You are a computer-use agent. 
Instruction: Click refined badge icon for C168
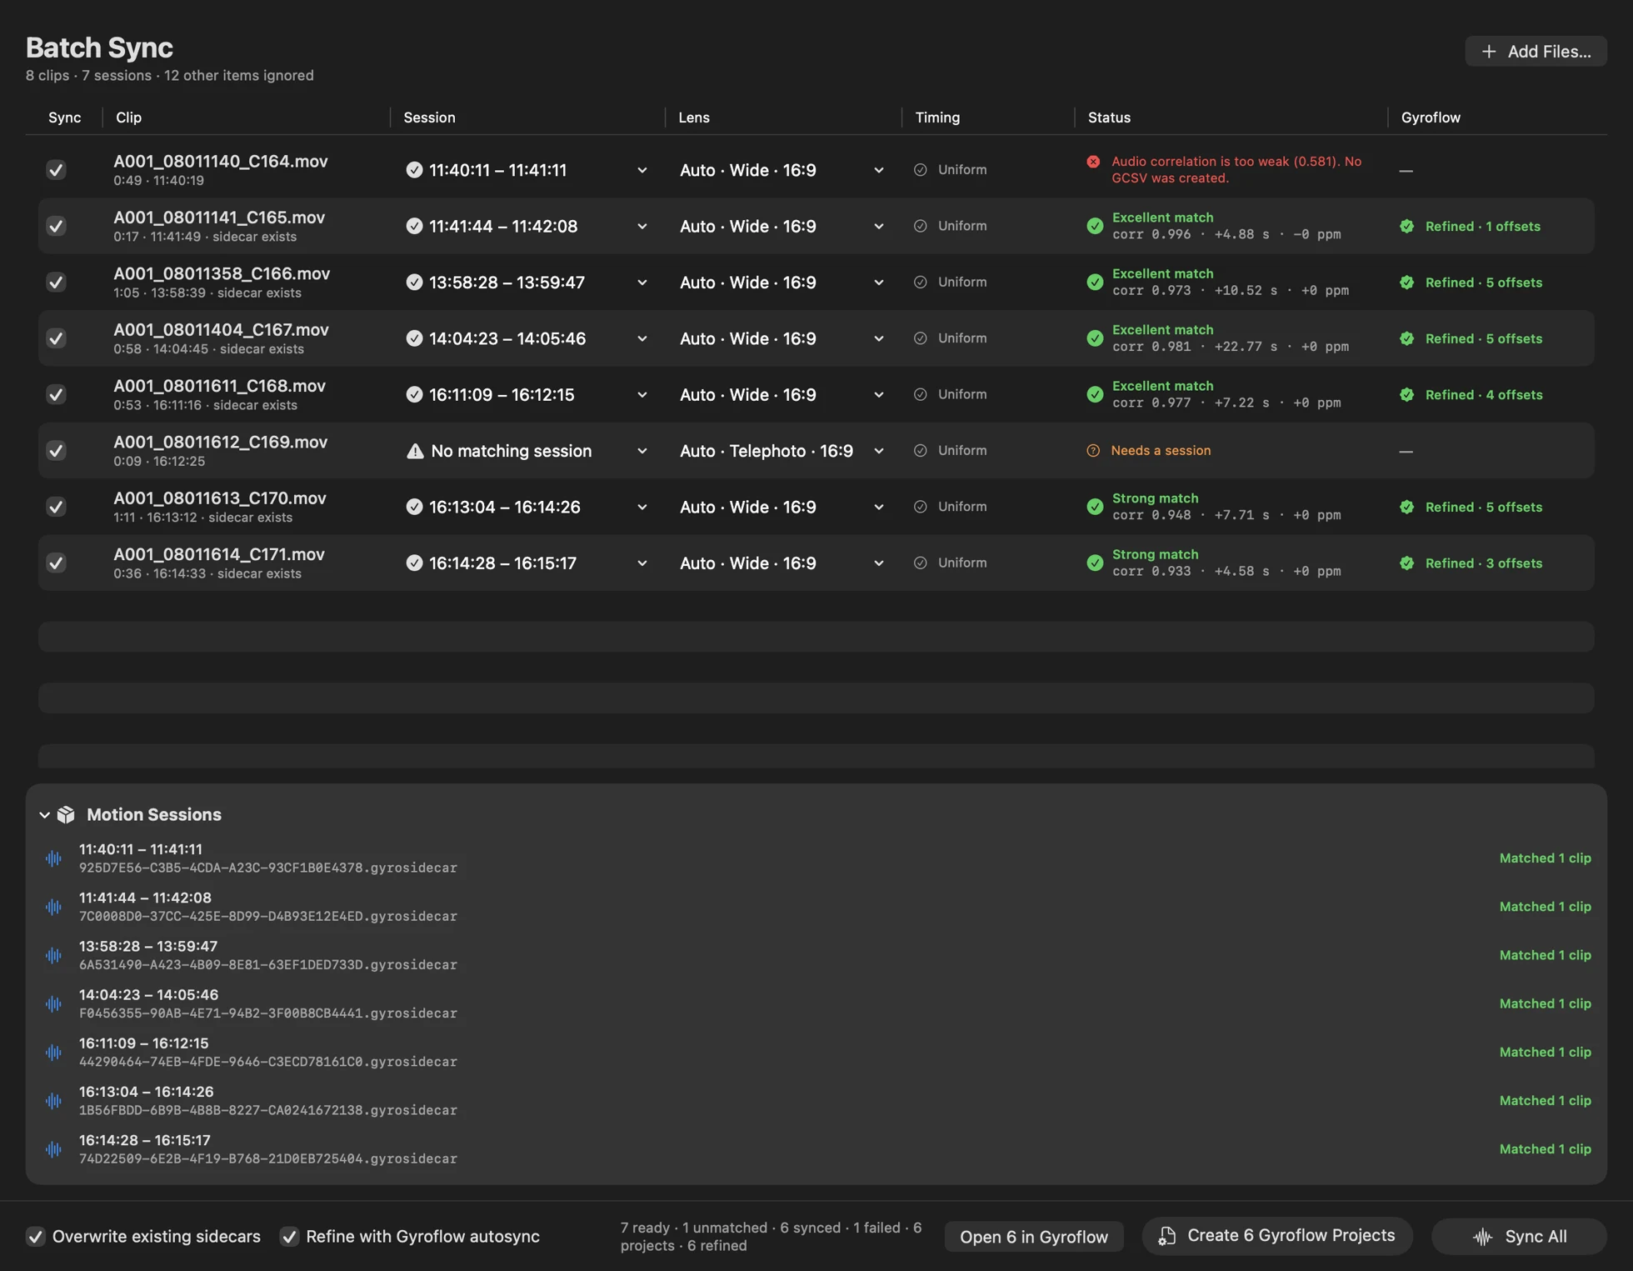[1406, 395]
